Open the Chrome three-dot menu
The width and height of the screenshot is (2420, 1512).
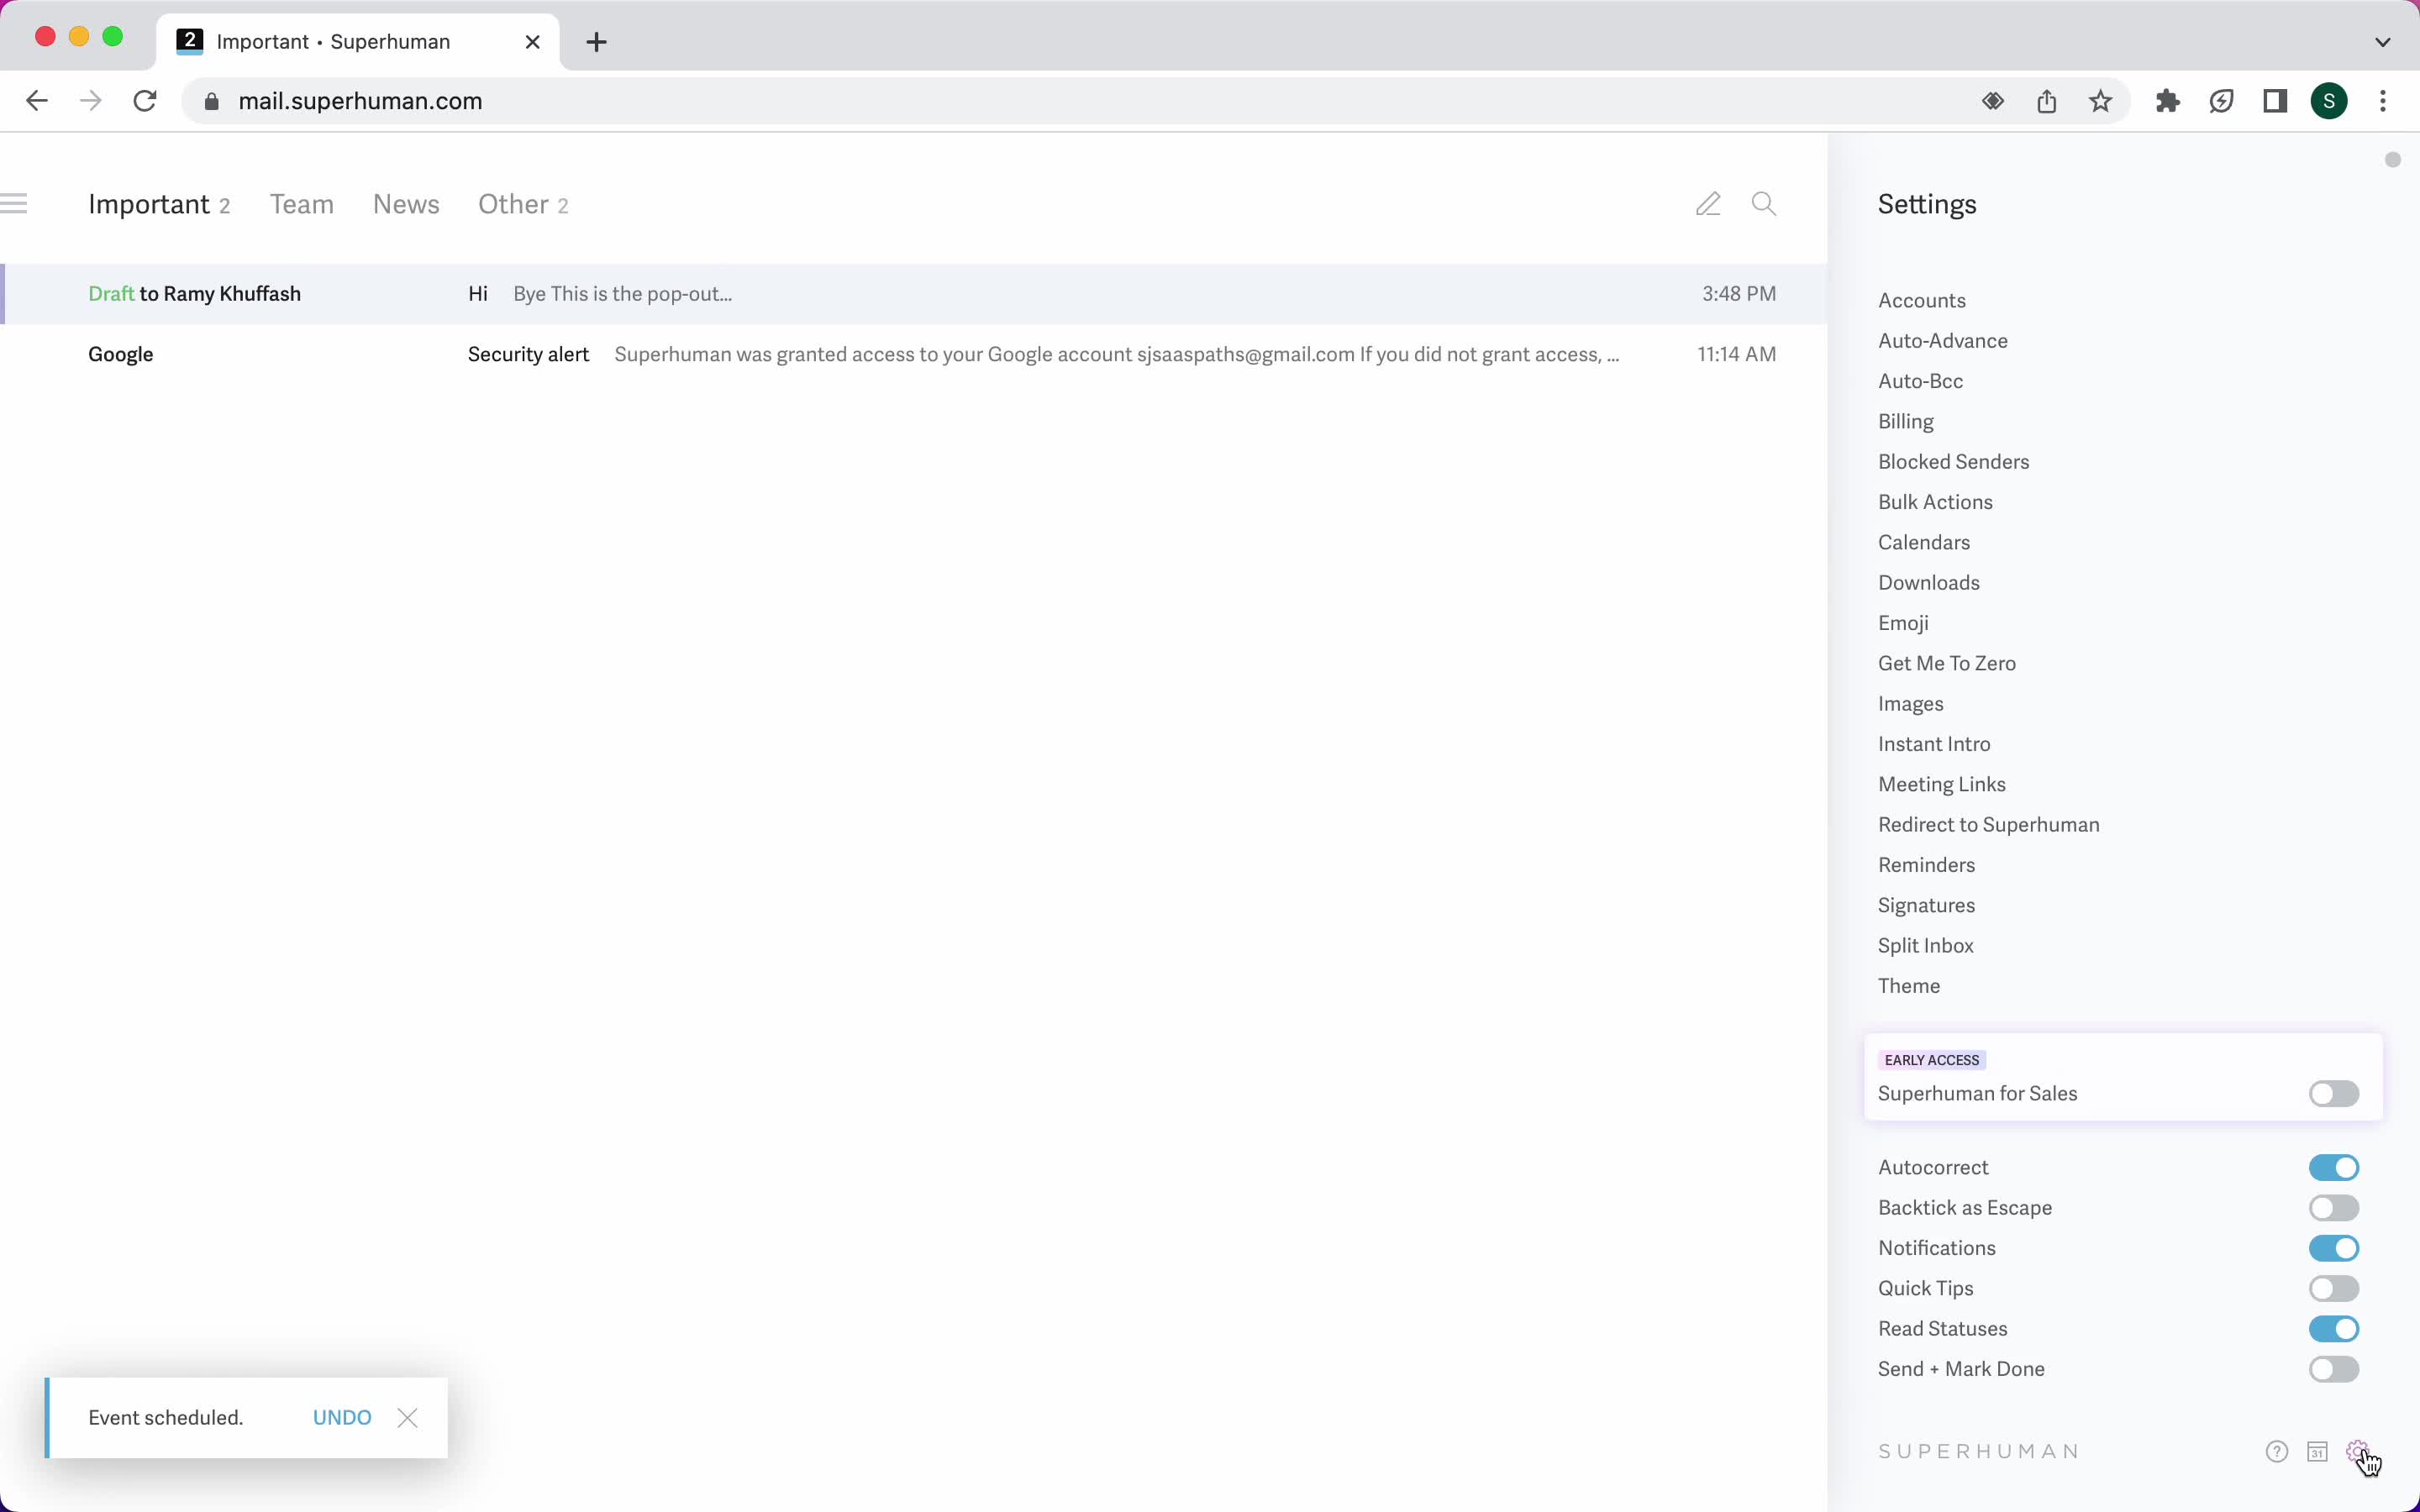click(2384, 101)
